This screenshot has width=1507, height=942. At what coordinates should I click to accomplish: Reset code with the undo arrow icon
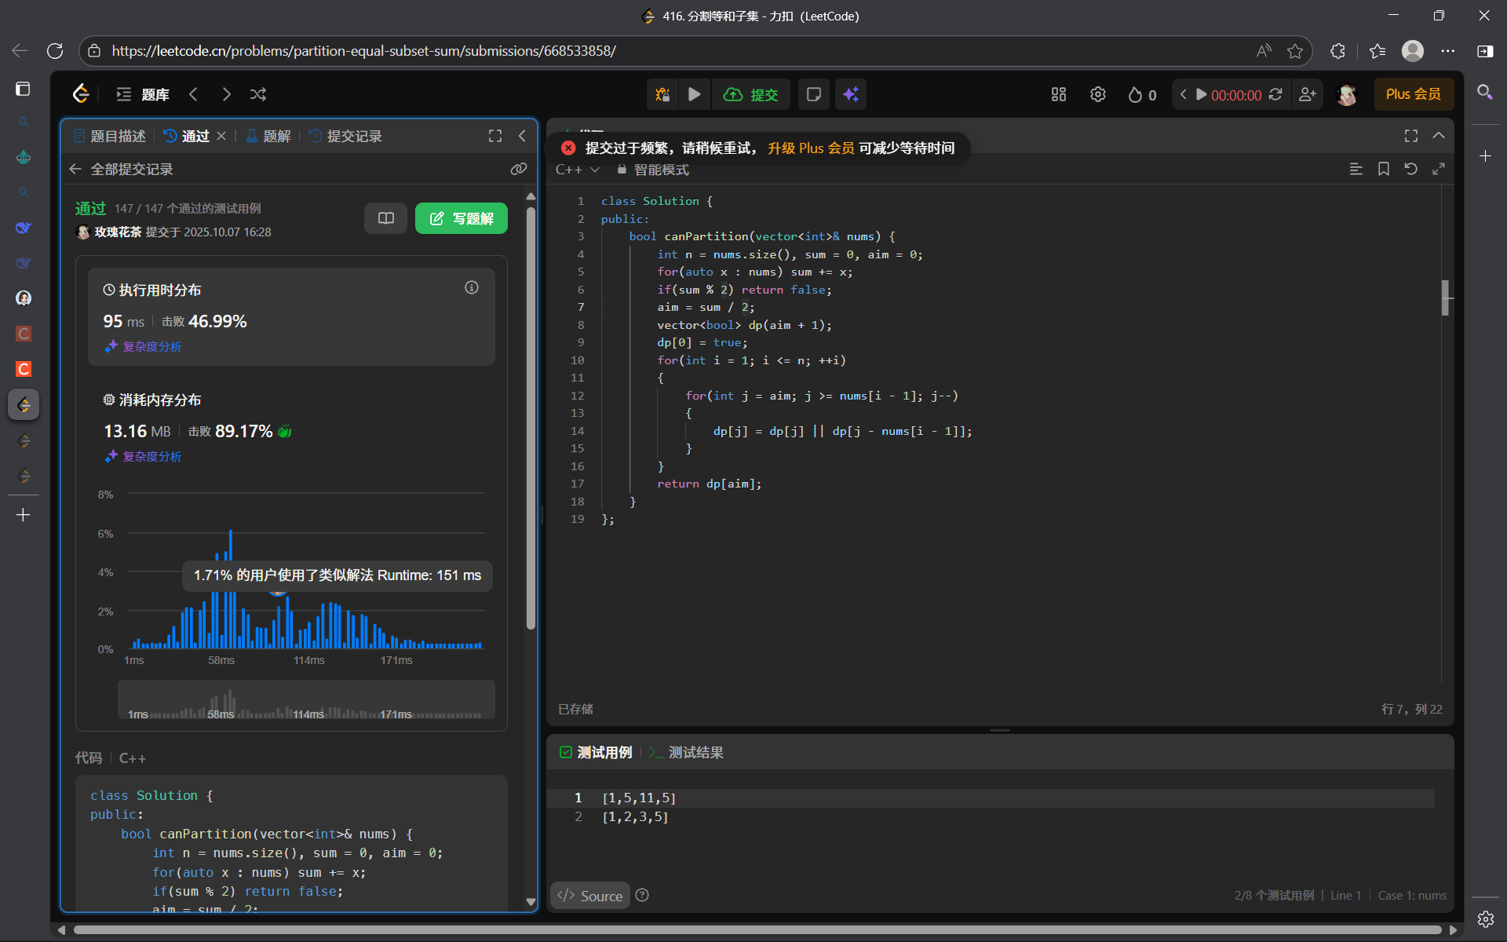(1410, 169)
